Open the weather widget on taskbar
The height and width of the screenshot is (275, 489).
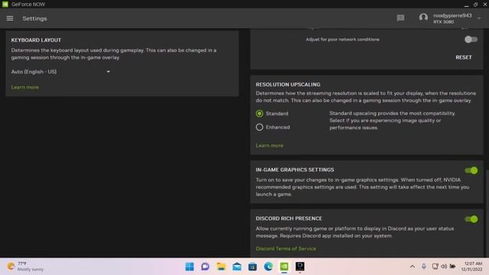(25, 267)
